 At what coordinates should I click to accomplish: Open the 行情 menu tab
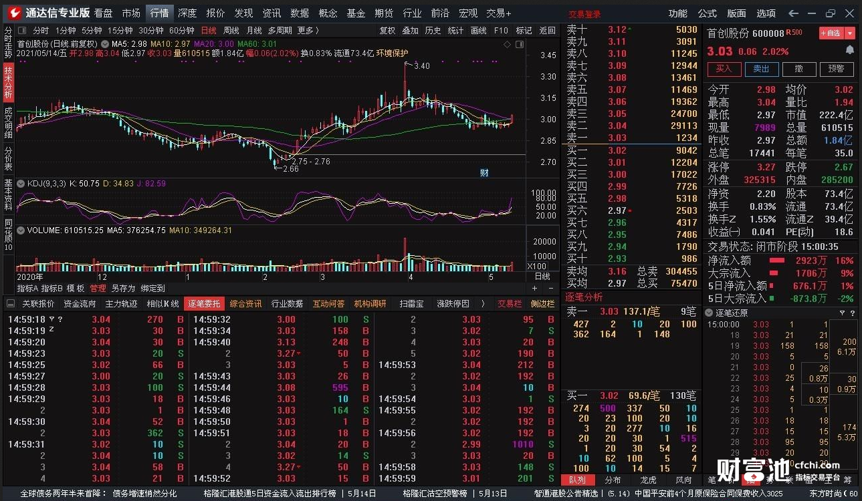[159, 13]
